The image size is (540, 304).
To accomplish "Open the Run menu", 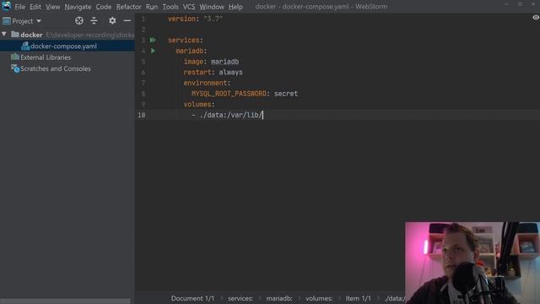I will 152,7.
